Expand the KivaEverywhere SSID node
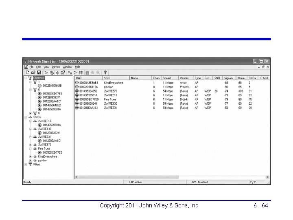Screen dimensions: 293x220 pyautogui.click(x=31, y=156)
